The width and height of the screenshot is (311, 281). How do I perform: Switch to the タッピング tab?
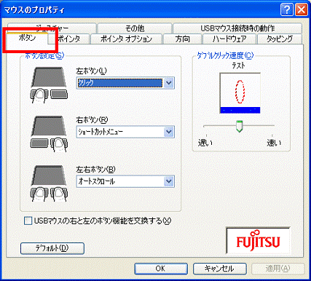[x=280, y=39]
